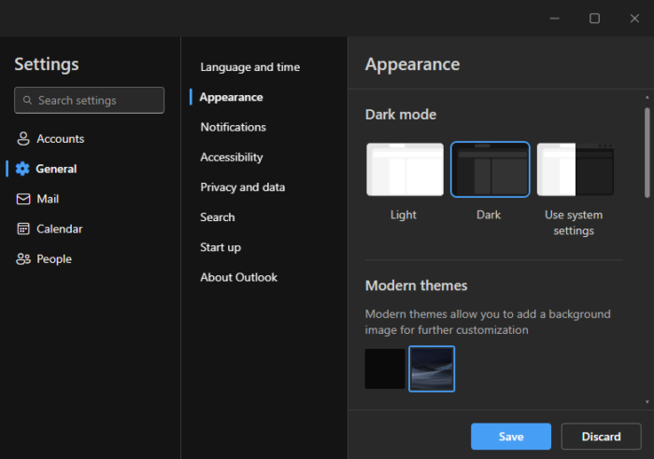The image size is (654, 459).
Task: Open Language and time settings
Action: click(249, 67)
